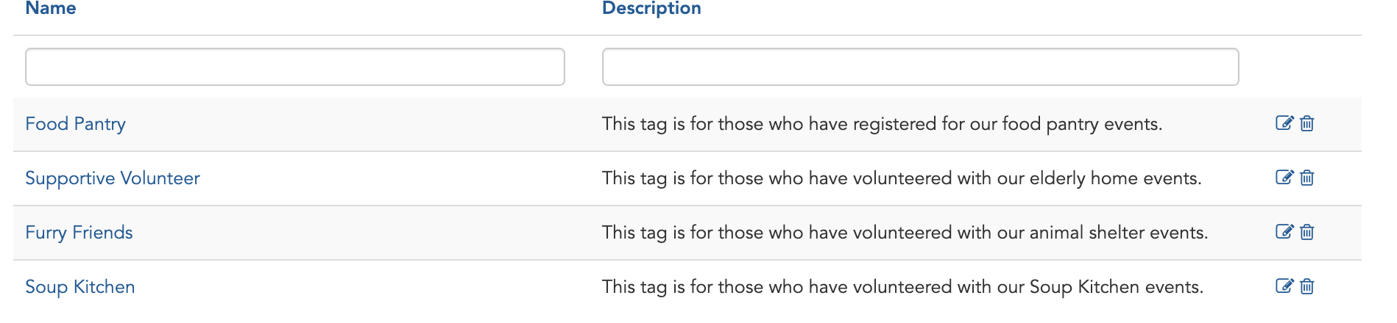The image size is (1397, 323).
Task: Sort by the Description column header
Action: click(x=651, y=8)
